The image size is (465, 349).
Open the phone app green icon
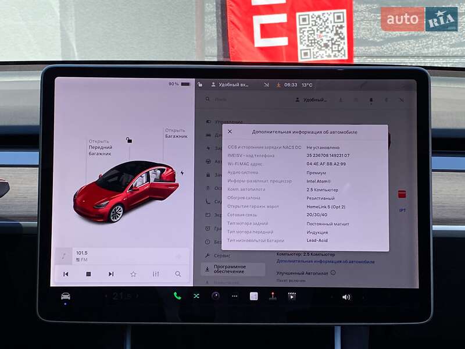coord(177,296)
